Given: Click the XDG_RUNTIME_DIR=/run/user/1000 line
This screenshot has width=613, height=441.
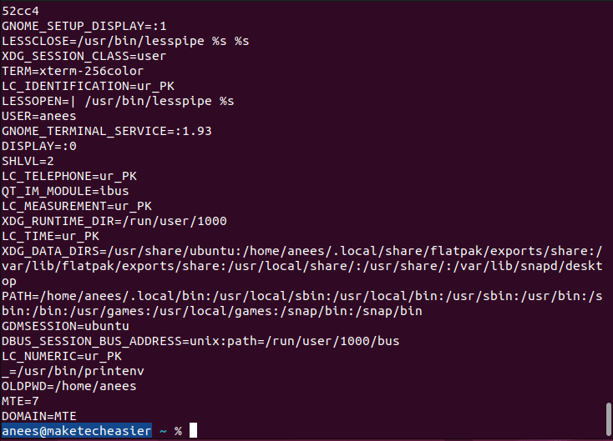Looking at the screenshot, I should [x=114, y=221].
